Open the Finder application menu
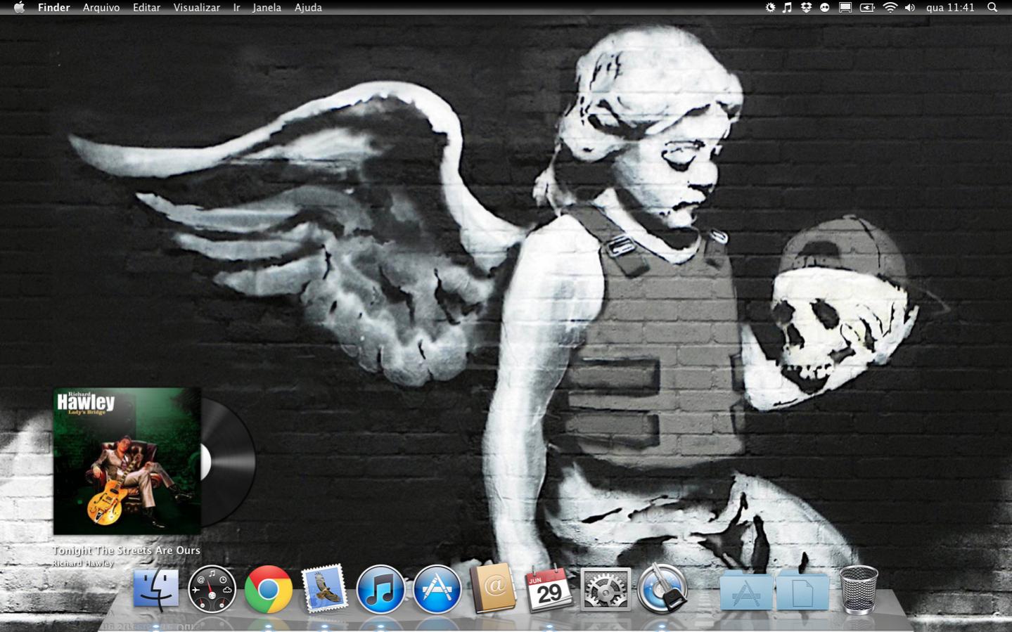 point(53,7)
